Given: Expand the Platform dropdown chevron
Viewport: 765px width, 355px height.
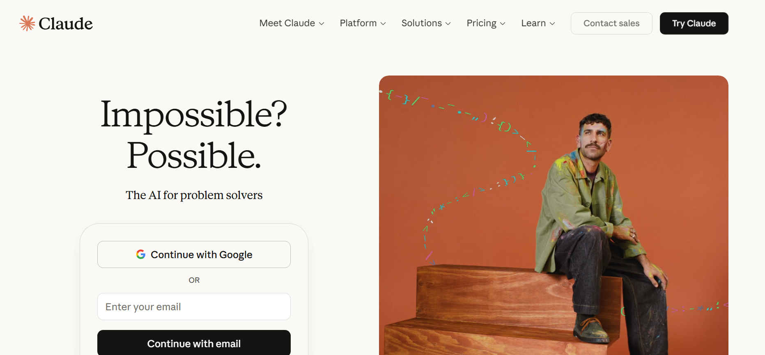Looking at the screenshot, I should click(383, 24).
